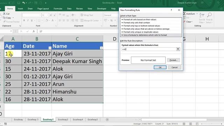
Task: Open the Date column filter dropdown
Action: [50, 48]
